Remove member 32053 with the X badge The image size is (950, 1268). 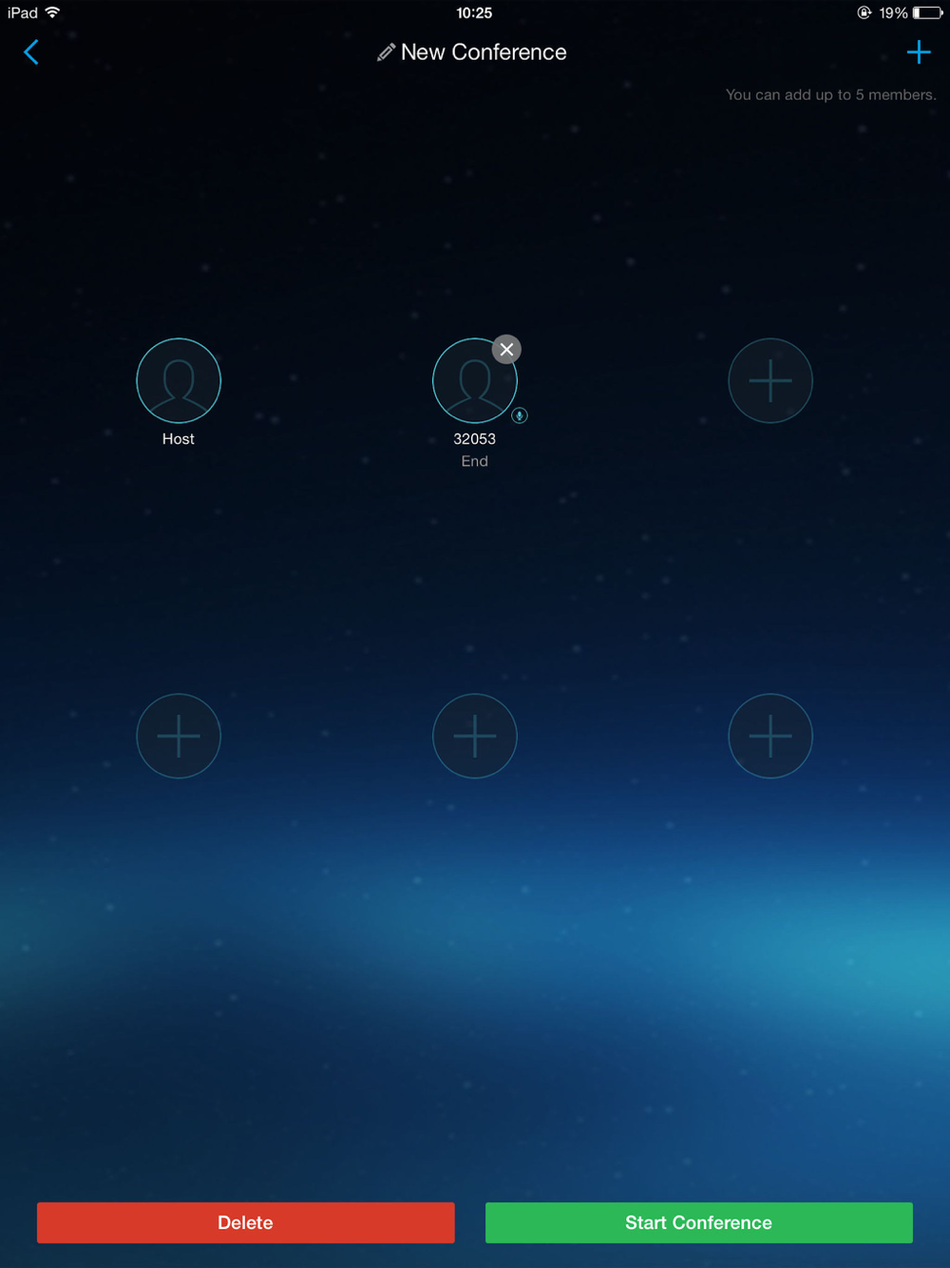point(506,350)
